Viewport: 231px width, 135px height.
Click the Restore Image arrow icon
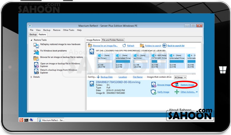click(x=176, y=84)
